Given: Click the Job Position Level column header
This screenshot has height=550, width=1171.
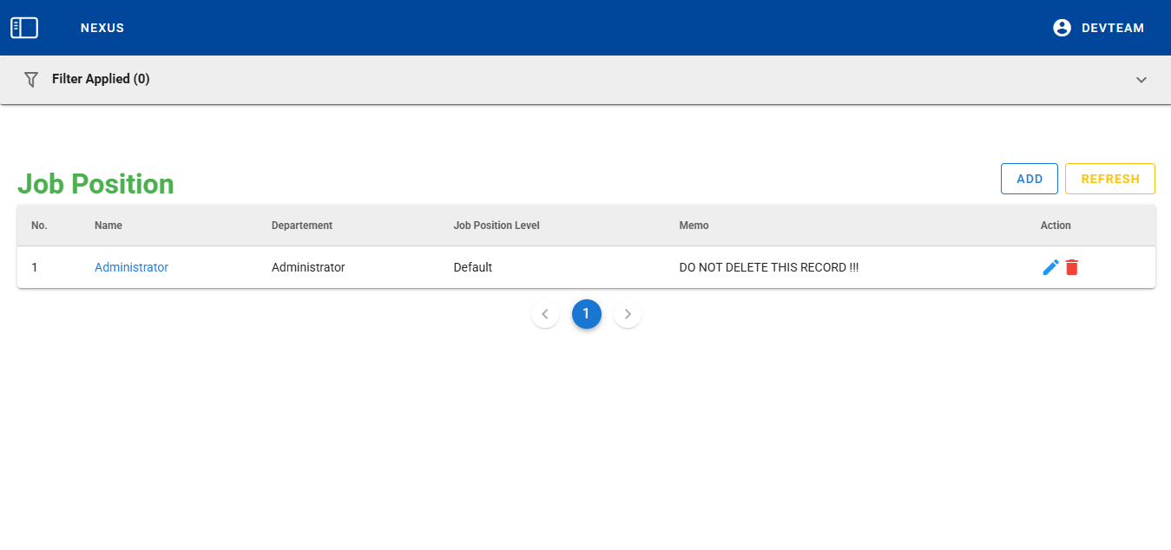Looking at the screenshot, I should [497, 226].
